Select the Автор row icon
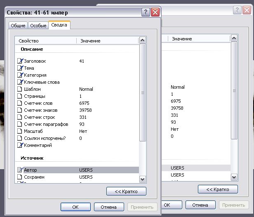The width and height of the screenshot is (254, 217). tap(20, 170)
